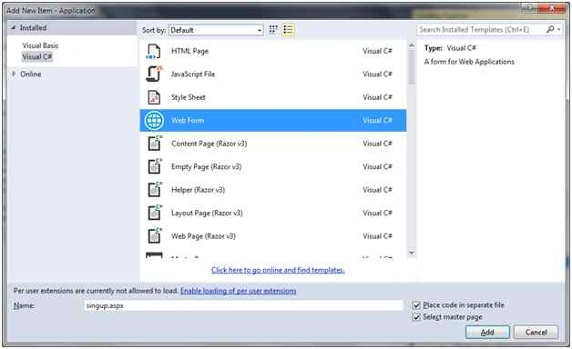
Task: Click the Add button
Action: [487, 332]
